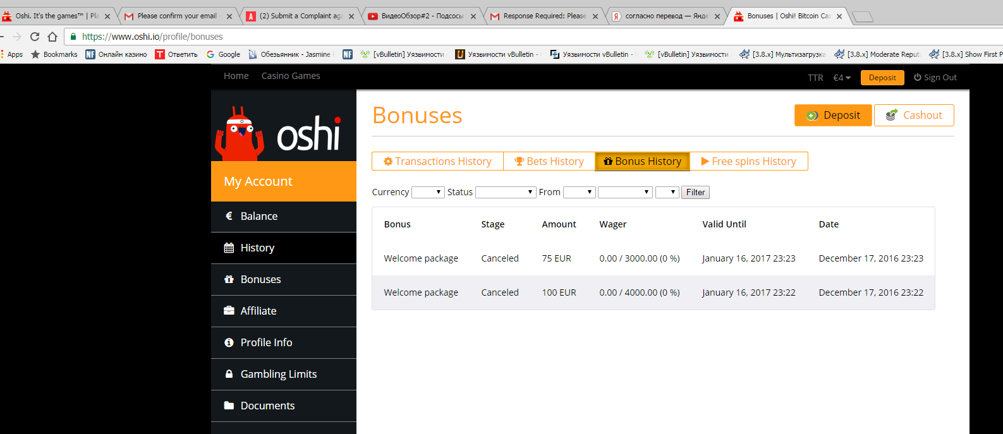
Task: Switch to the согласно перевод Yandex tab
Action: tap(666, 16)
